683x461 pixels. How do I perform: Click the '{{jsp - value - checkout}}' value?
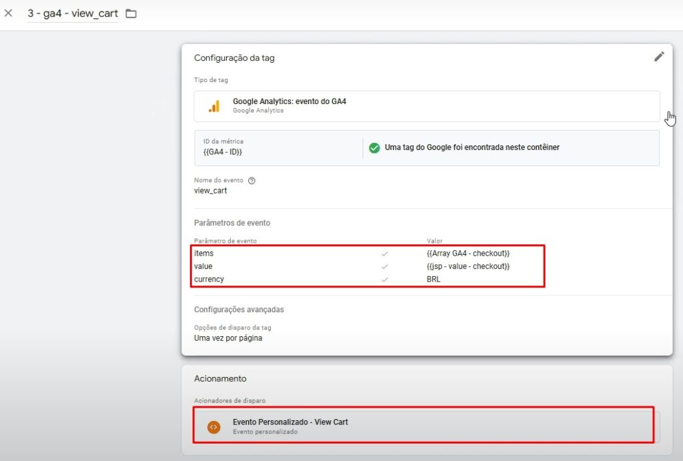[x=468, y=266]
